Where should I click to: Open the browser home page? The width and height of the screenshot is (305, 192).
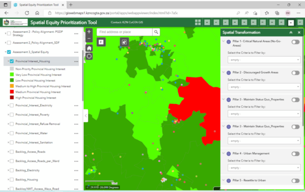[x=37, y=13]
